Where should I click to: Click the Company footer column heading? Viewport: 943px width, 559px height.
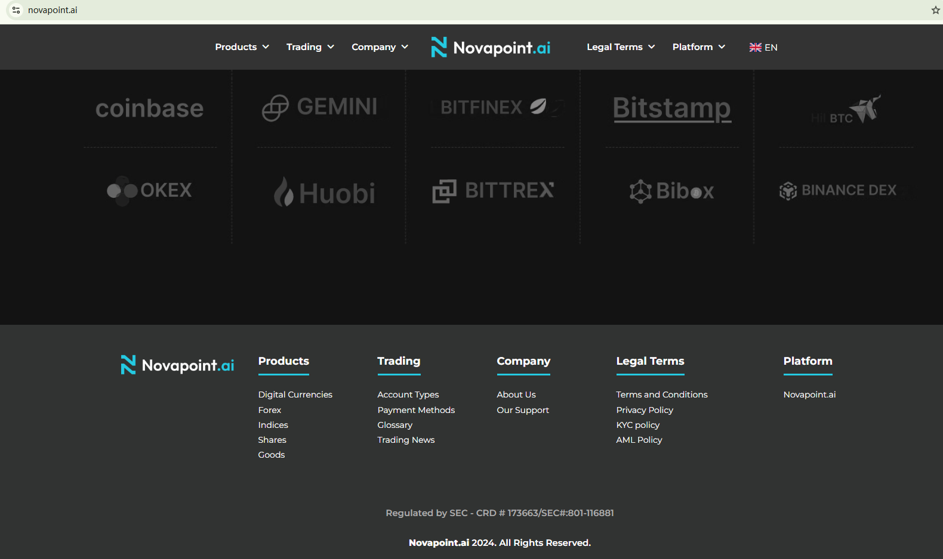523,361
